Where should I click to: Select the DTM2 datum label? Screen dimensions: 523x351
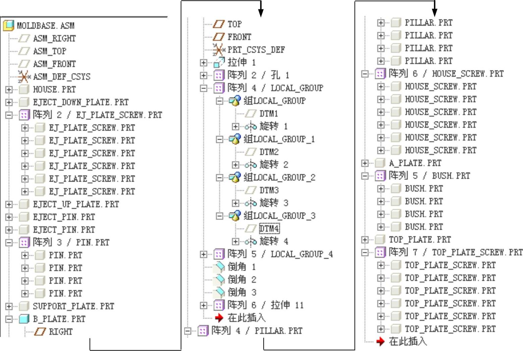269,152
